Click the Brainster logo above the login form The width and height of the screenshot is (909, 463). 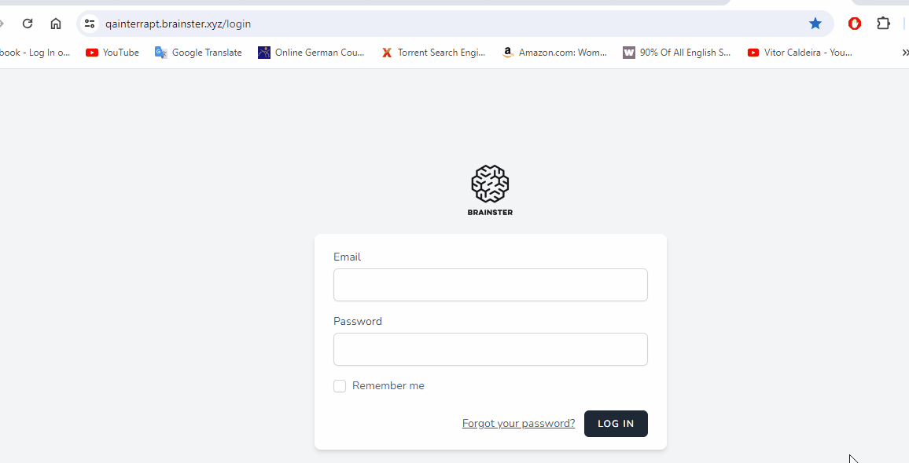(490, 190)
